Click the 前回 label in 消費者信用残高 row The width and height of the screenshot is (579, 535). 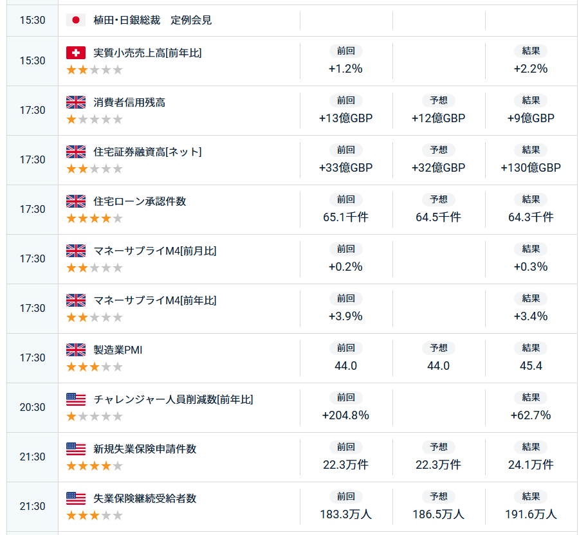[346, 100]
